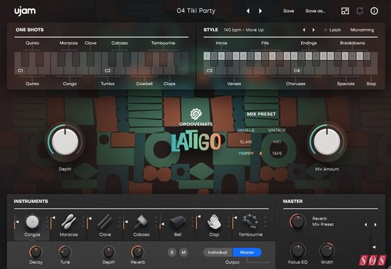Select the Cabasa instrument icon
391x269 pixels.
click(141, 222)
